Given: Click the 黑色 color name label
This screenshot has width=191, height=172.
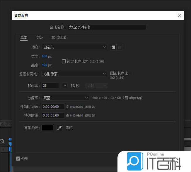Looking at the screenshot, I should pyautogui.click(x=69, y=128).
